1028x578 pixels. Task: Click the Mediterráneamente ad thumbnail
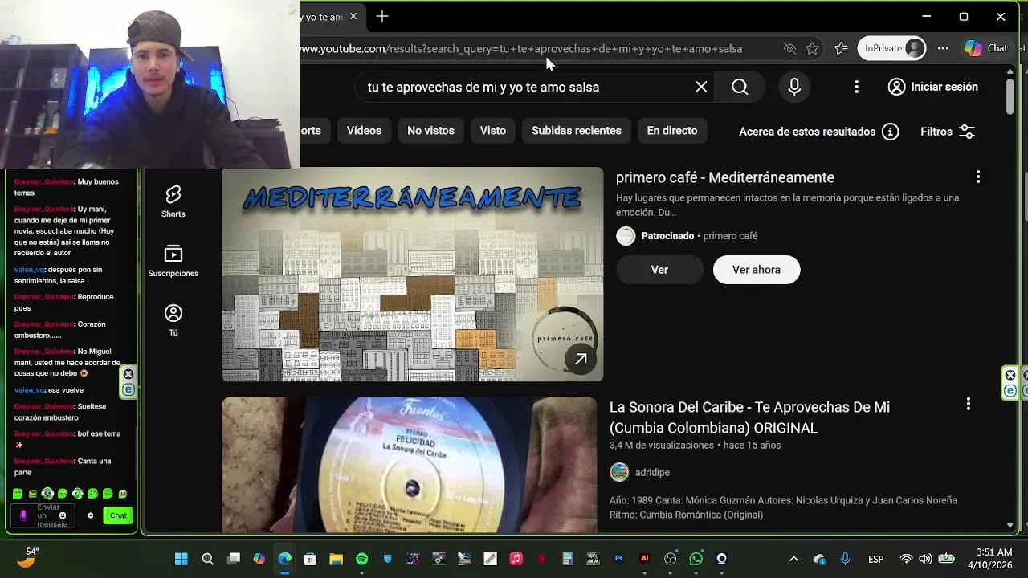click(412, 274)
